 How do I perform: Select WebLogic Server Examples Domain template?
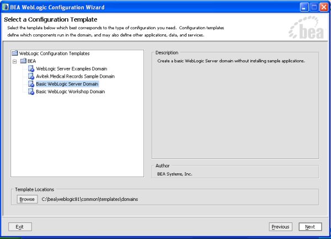[72, 69]
